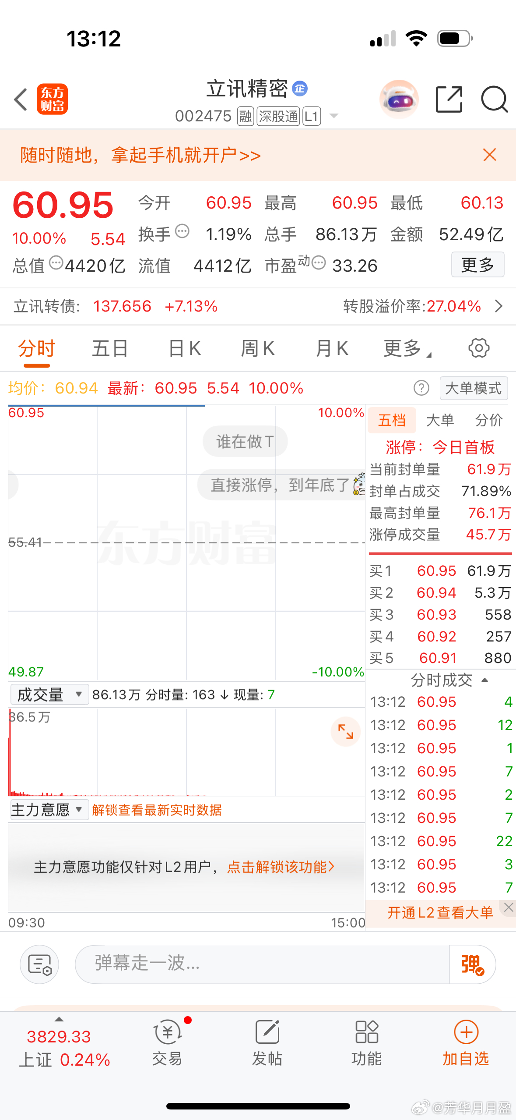This screenshot has width=516, height=1120.
Task: Tap the question mark help icon
Action: pyautogui.click(x=421, y=388)
